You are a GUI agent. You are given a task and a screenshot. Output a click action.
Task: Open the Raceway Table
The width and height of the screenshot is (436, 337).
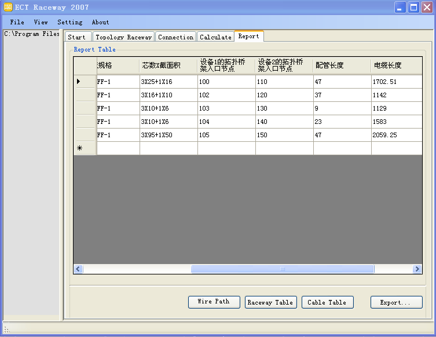click(270, 302)
